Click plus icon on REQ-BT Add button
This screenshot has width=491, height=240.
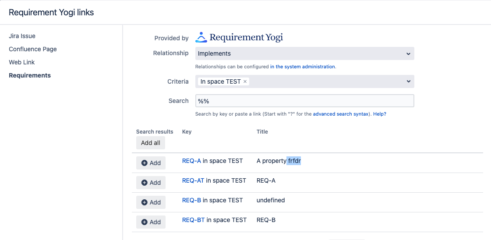pos(145,222)
